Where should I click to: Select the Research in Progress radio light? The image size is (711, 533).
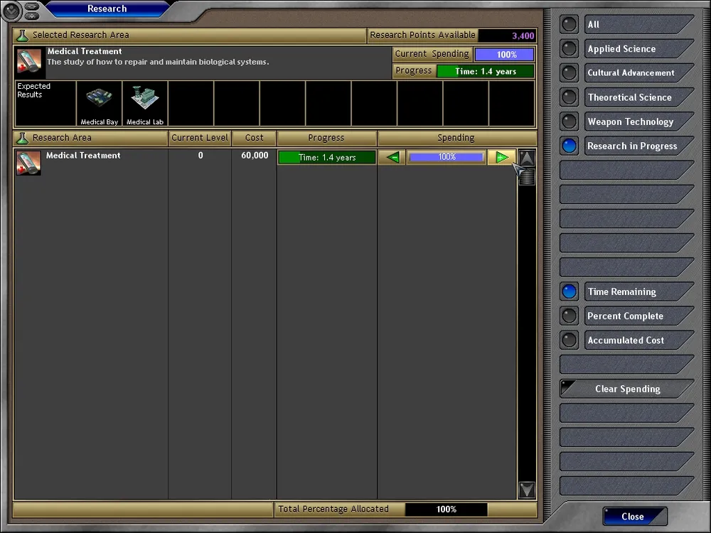pos(569,146)
